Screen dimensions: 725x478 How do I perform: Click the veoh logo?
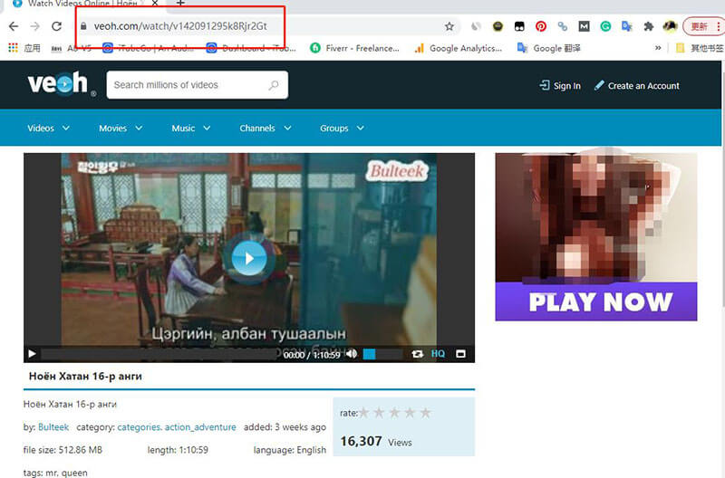point(62,83)
